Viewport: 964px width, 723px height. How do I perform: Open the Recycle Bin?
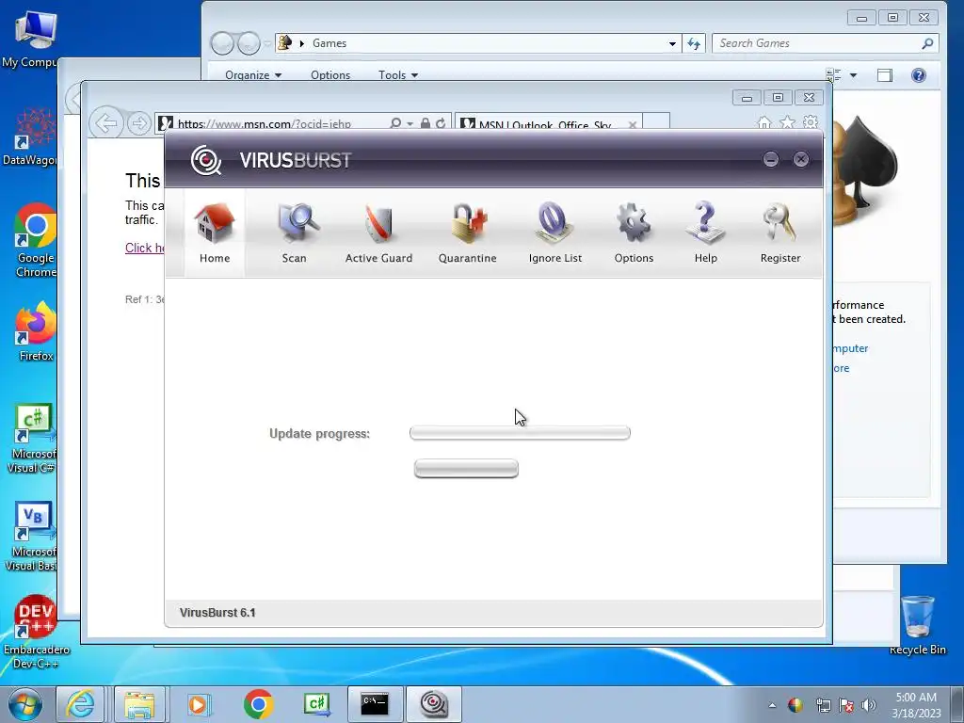click(x=917, y=625)
